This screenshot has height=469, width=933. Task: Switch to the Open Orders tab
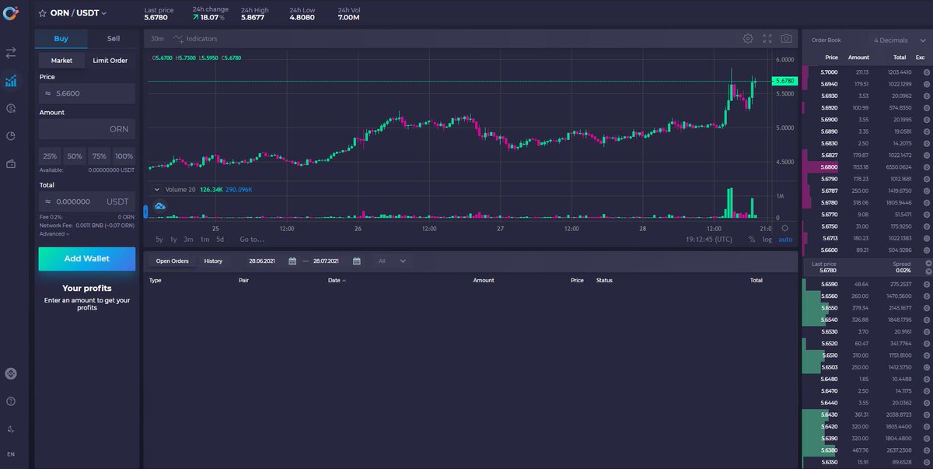[173, 261]
